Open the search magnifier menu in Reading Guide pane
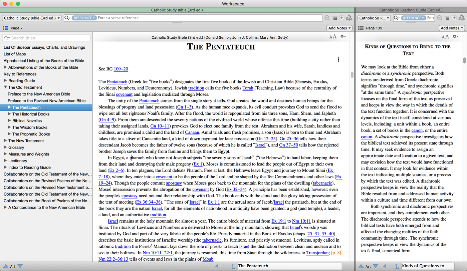The width and height of the screenshot is (467, 271). (x=397, y=18)
